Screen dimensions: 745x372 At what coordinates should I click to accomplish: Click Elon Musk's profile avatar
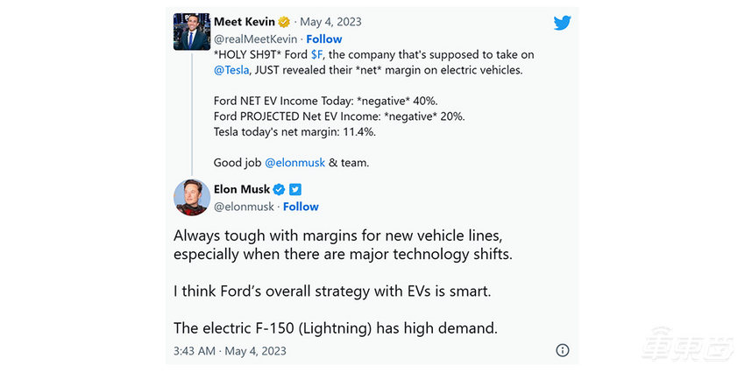[191, 196]
